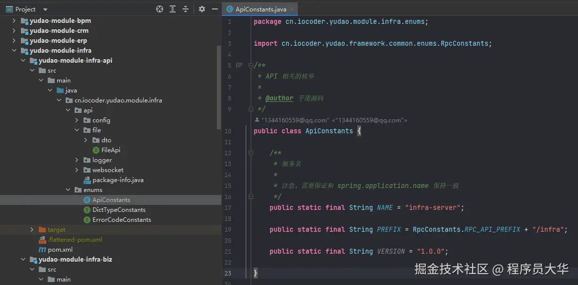578x285 pixels.
Task: Click the java source root folder icon
Action: (60, 91)
